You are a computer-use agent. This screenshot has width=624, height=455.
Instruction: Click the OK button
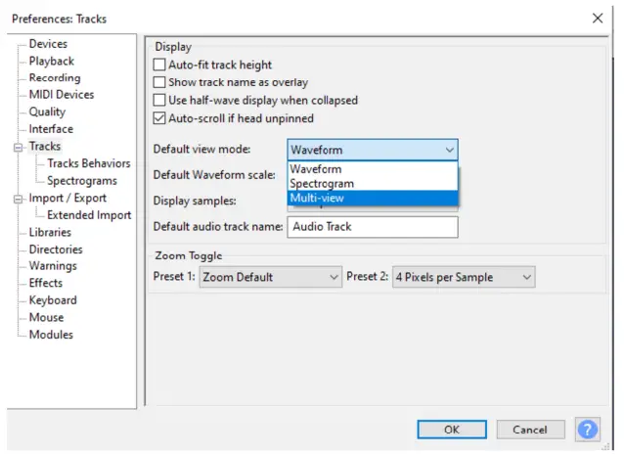(x=451, y=430)
